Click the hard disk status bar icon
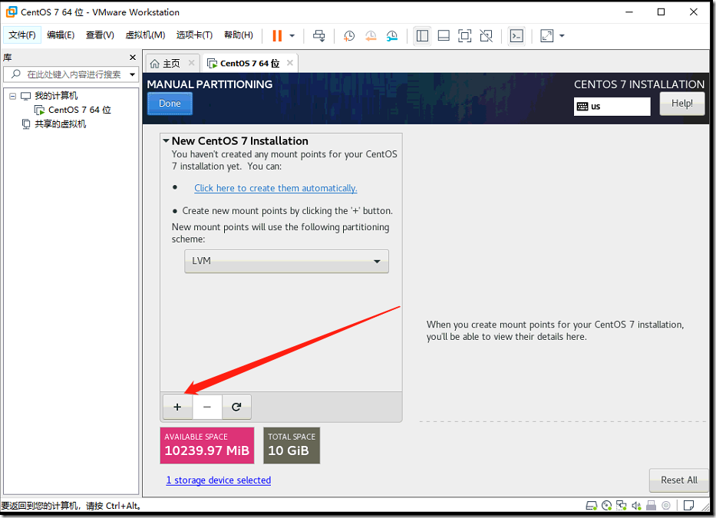This screenshot has width=716, height=518. click(x=592, y=505)
